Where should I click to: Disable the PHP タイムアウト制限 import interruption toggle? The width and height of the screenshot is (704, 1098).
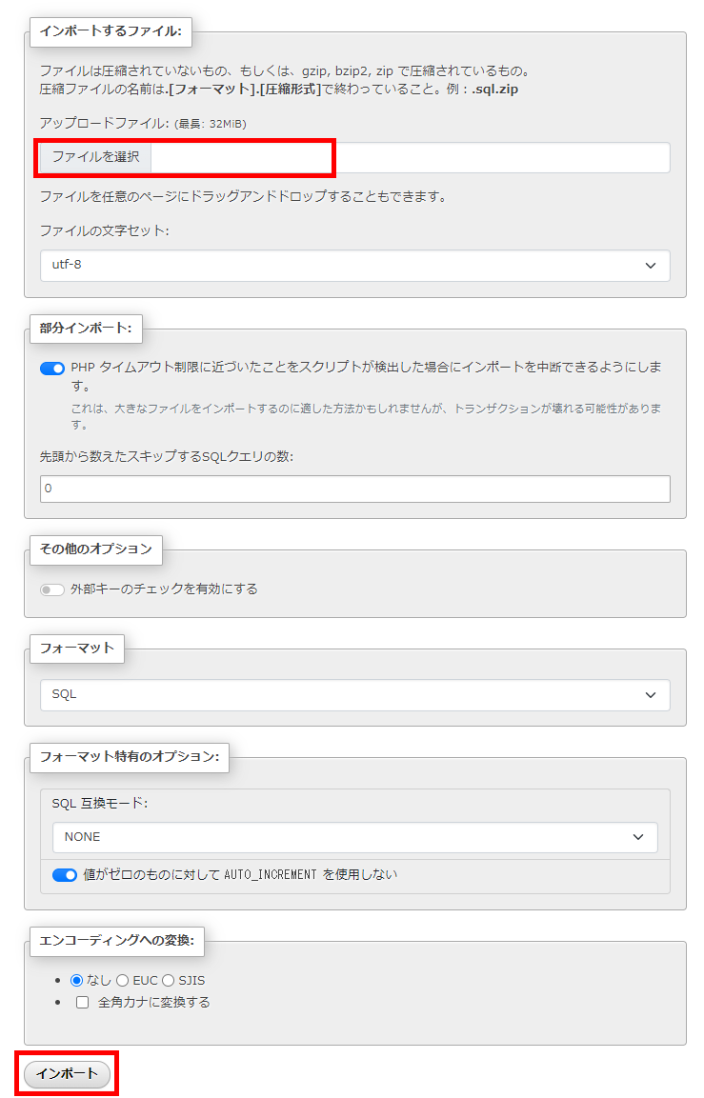pyautogui.click(x=52, y=368)
